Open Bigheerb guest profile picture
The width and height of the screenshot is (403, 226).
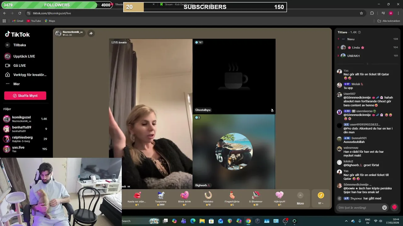pos(234,151)
